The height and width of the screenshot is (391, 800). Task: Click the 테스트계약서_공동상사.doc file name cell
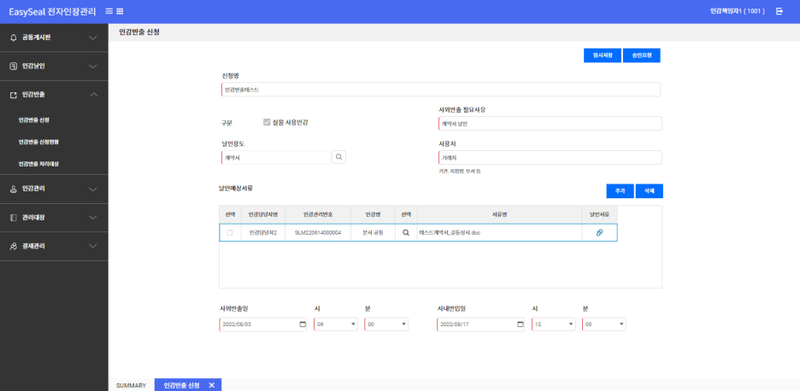pos(499,232)
